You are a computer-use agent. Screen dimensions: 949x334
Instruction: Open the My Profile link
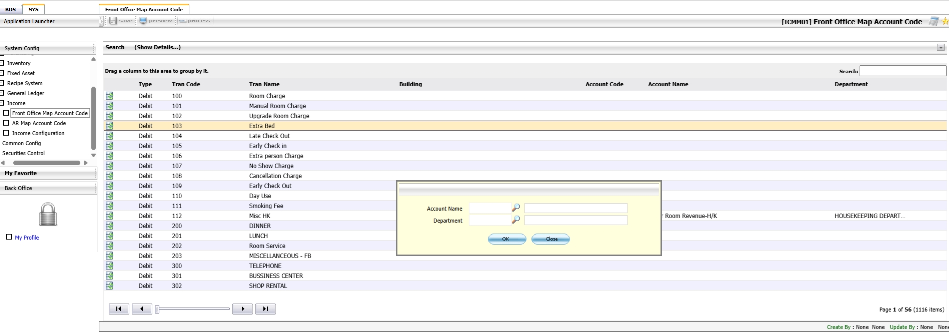pos(27,238)
